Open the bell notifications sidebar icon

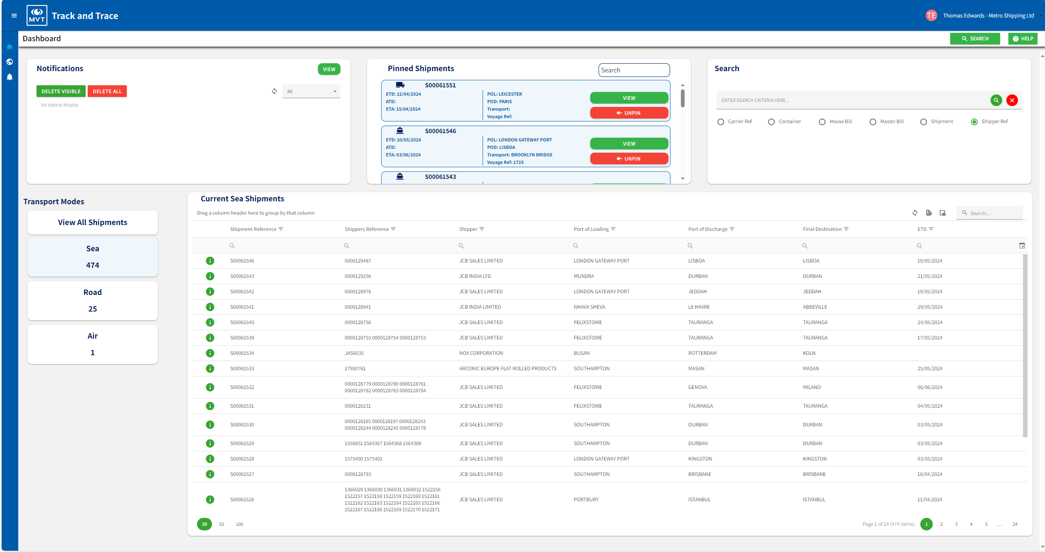[x=10, y=77]
